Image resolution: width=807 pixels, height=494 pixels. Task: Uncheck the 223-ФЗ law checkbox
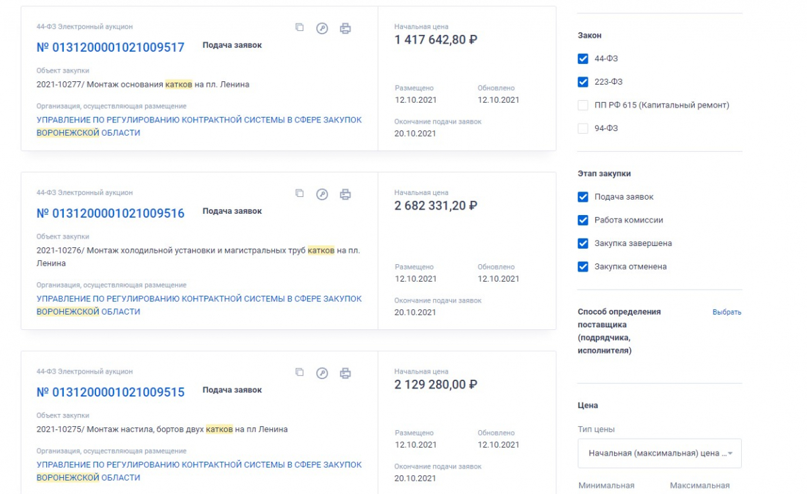(x=583, y=82)
